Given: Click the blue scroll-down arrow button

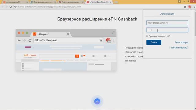Looking at the screenshot, I should 97,101.
